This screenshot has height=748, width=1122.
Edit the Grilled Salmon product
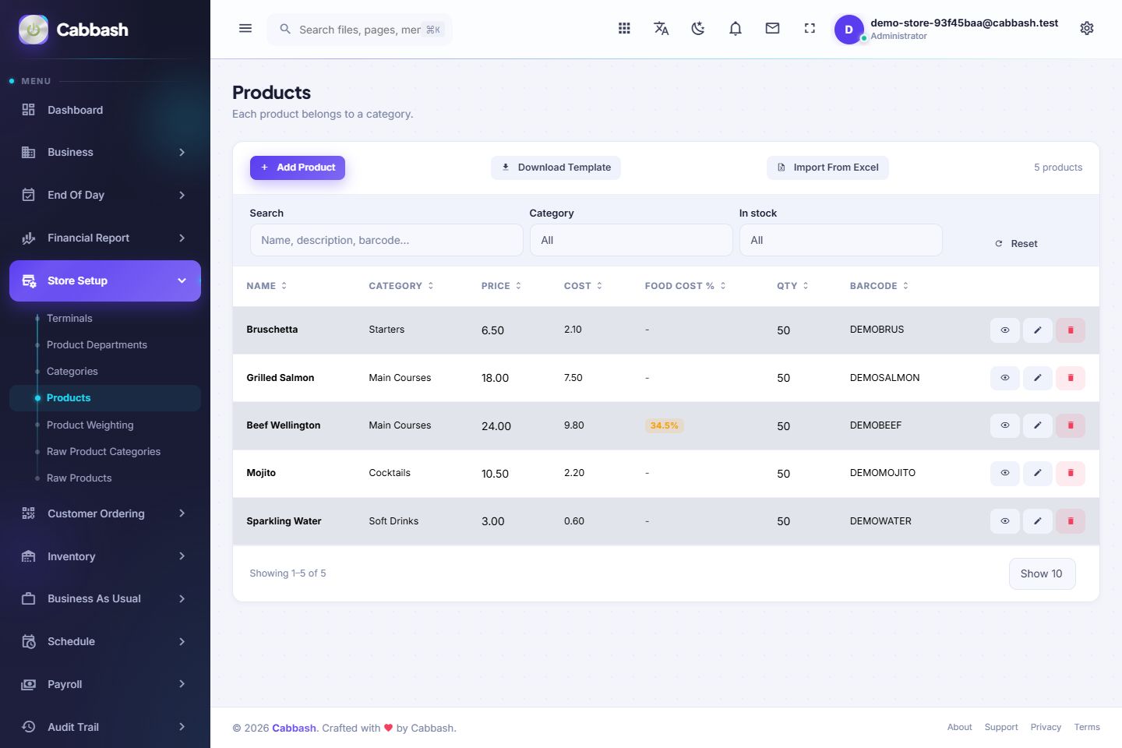pyautogui.click(x=1038, y=378)
